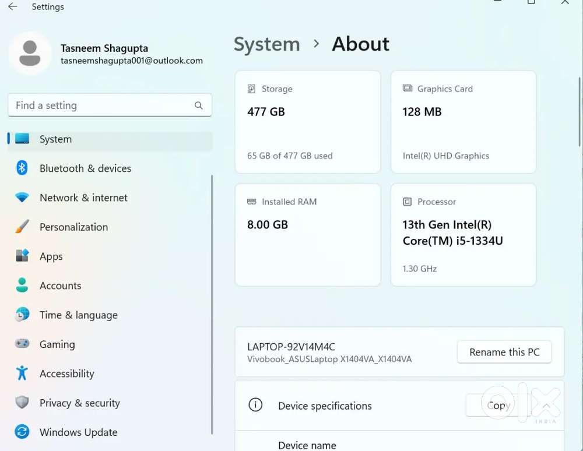Click the Personalization paintbrush icon
This screenshot has height=451, width=583.
coord(22,227)
